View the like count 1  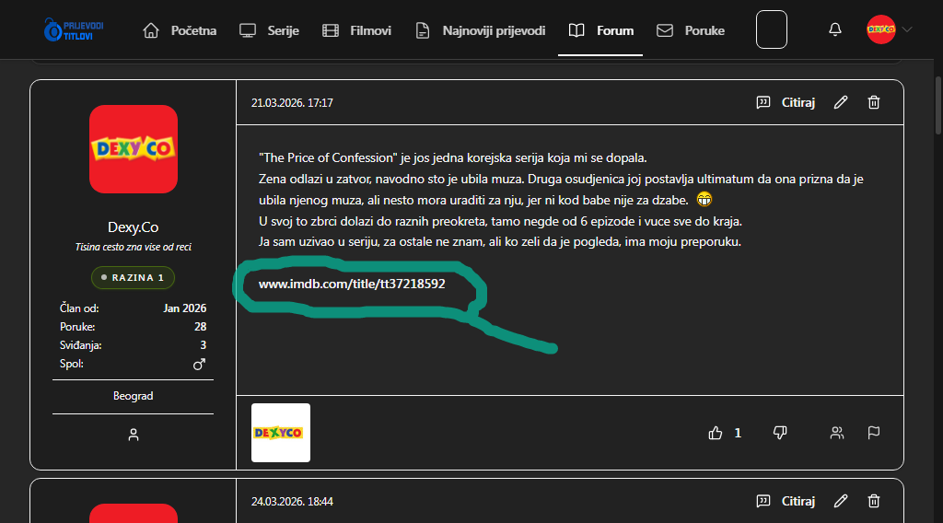coord(738,434)
